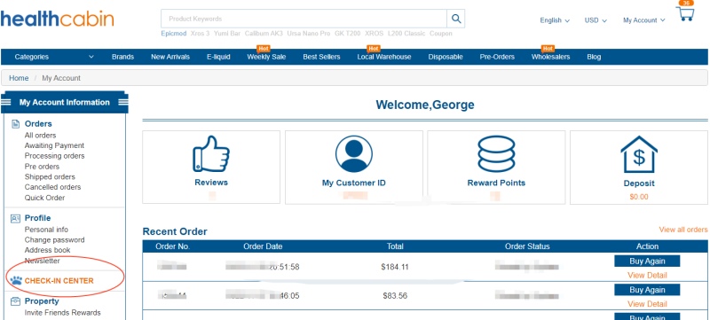
Task: Open the Disposable menu item
Action: tap(446, 57)
